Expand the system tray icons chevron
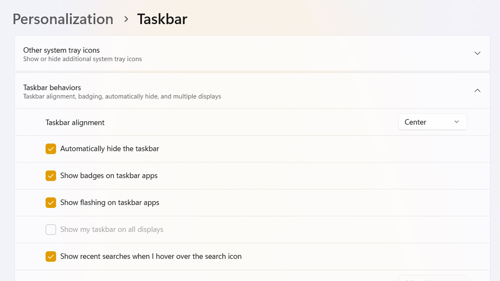 tap(477, 53)
